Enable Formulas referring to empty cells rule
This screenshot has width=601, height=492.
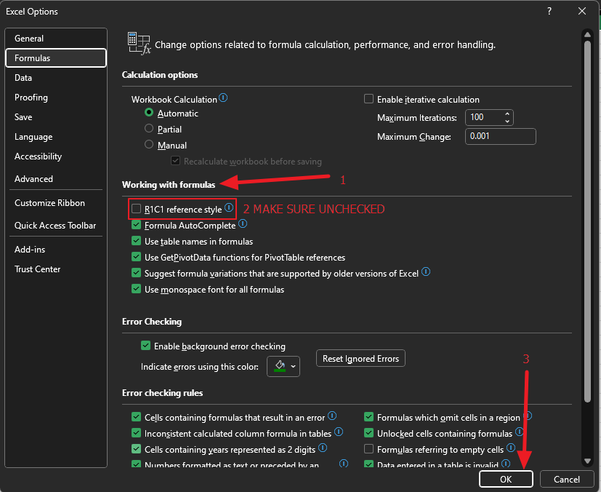point(368,448)
